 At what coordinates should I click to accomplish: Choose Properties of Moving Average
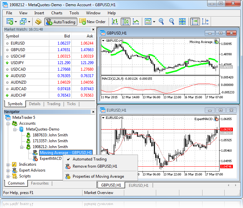tap(98, 176)
